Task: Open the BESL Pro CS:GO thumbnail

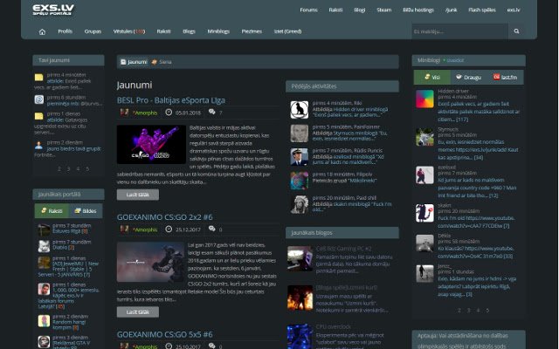Action: point(151,145)
